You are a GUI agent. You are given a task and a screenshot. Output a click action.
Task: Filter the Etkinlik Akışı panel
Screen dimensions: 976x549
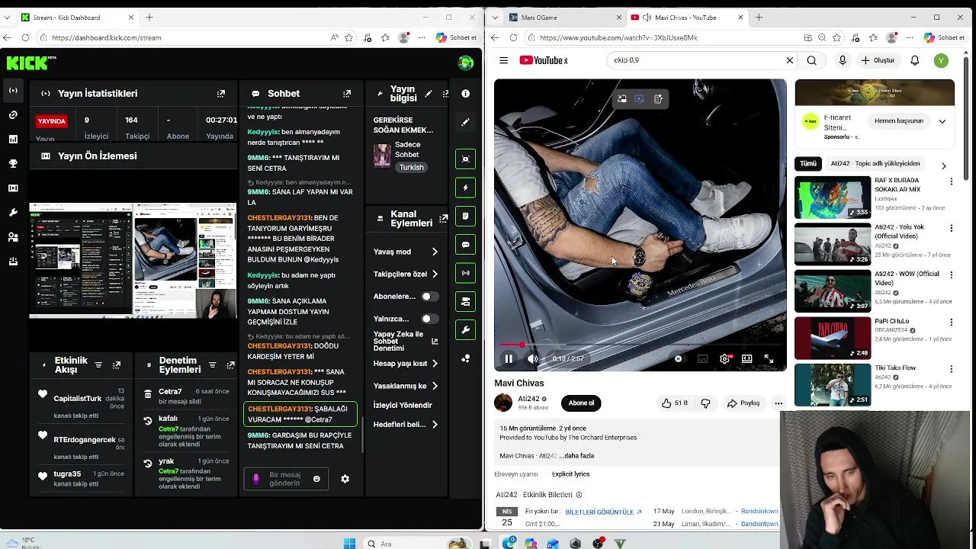pyautogui.click(x=98, y=365)
